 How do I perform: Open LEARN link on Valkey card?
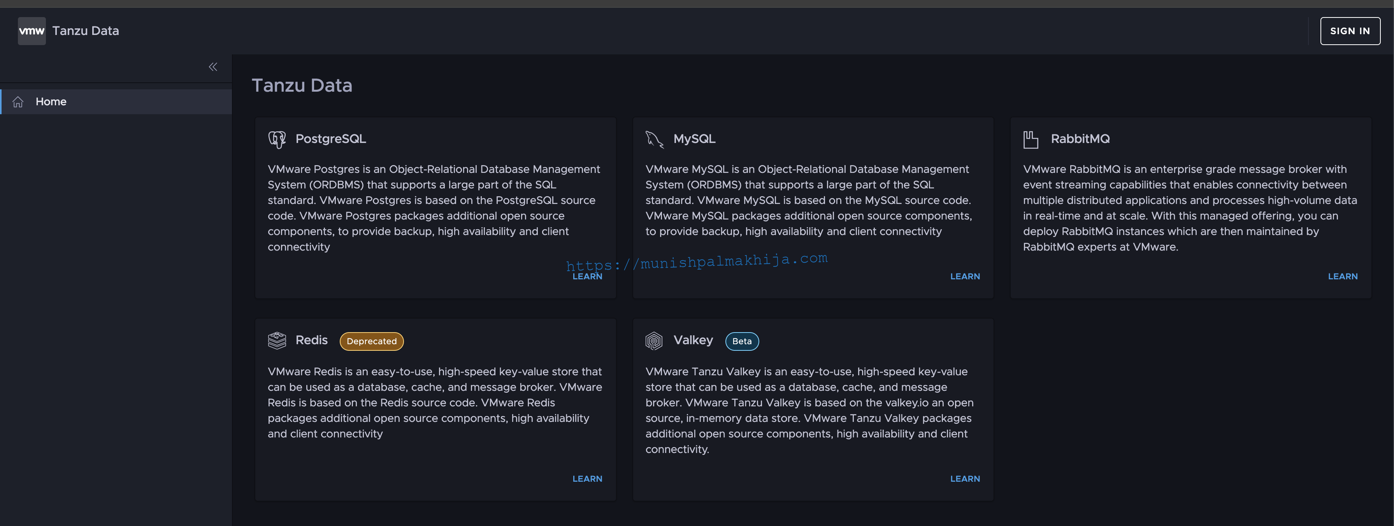pyautogui.click(x=965, y=479)
